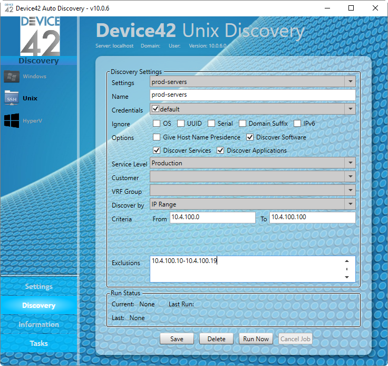This screenshot has width=388, height=366.
Task: Click the Device42 title bar app icon
Action: coord(9,8)
